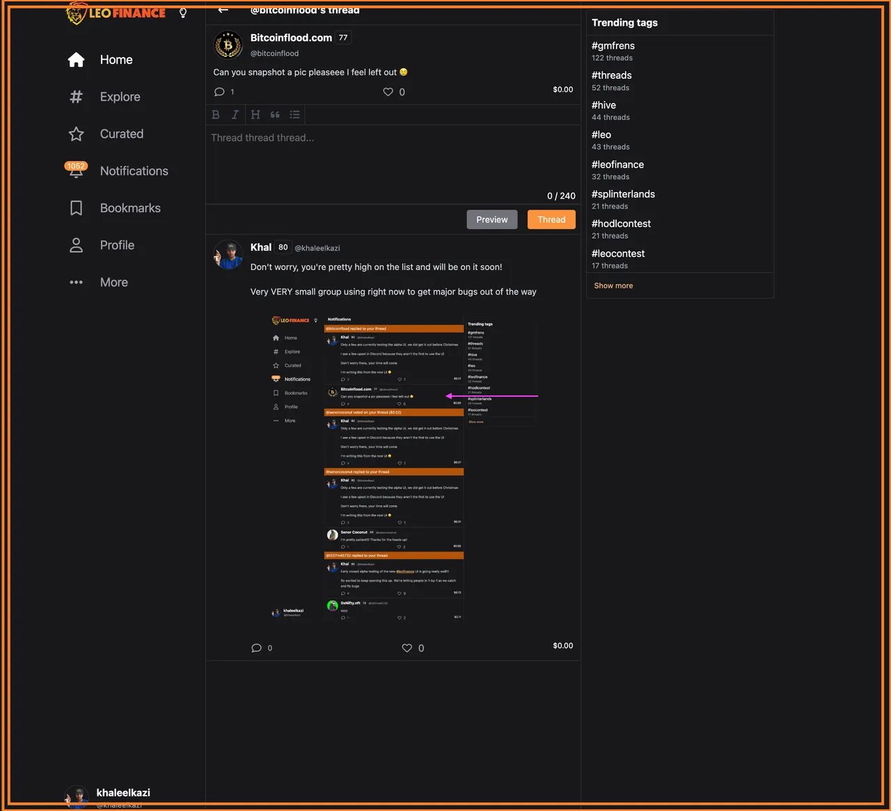Screen dimensions: 891x811
Task: Like Khal's reply with the heart
Action: point(407,648)
